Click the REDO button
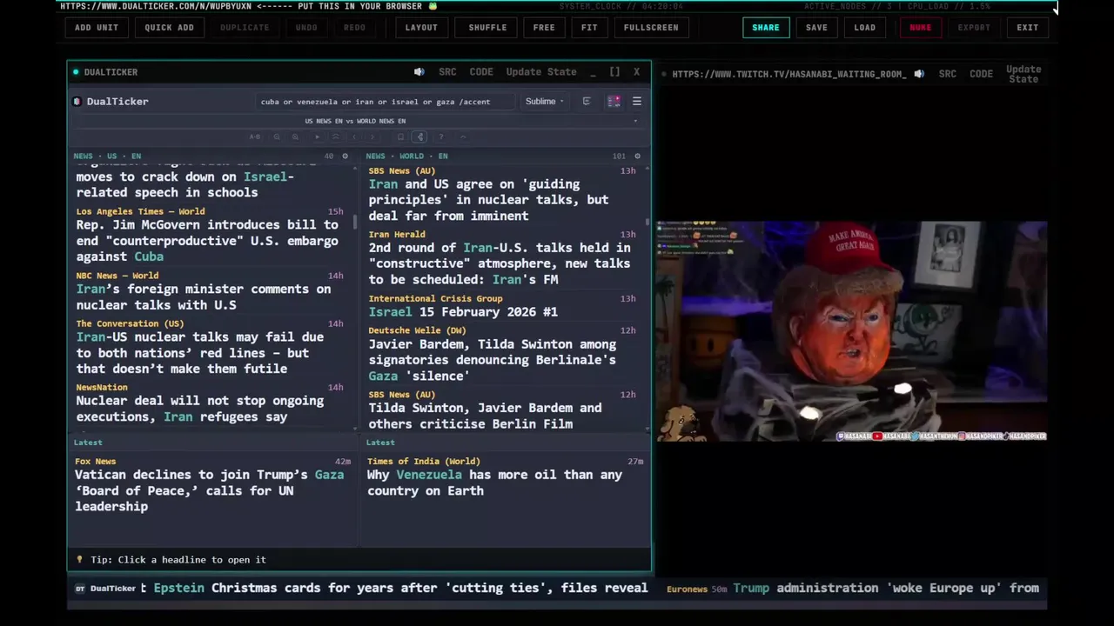Viewport: 1114px width, 626px height. coord(354,27)
